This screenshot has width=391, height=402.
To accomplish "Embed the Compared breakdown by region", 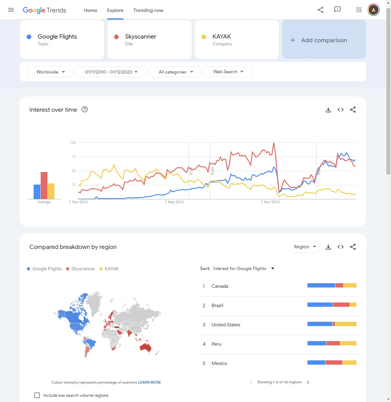I will tap(341, 247).
